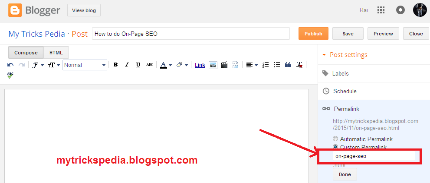Switch to the HTML editor tab

coord(56,53)
